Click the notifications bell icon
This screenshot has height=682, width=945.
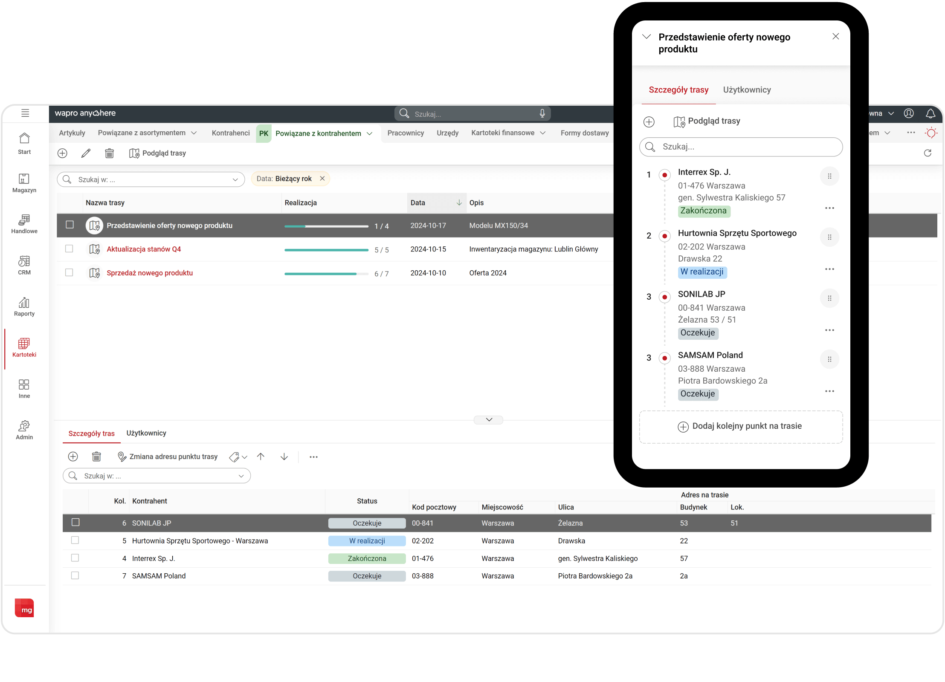[x=930, y=113]
